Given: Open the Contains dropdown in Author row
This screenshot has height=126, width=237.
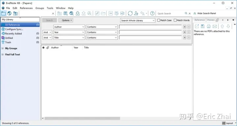Looking at the screenshot, I should click(102, 27).
